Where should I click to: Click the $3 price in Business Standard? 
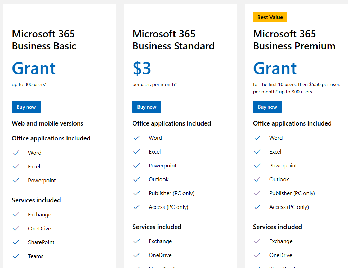[x=142, y=68]
